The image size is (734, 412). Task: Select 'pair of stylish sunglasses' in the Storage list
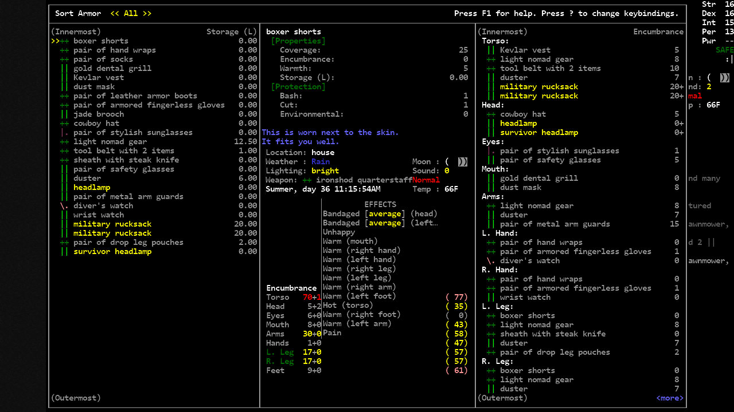click(x=133, y=132)
